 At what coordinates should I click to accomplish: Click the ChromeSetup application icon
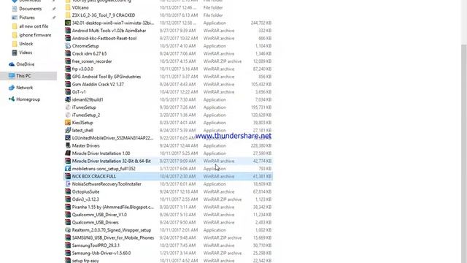point(68,46)
